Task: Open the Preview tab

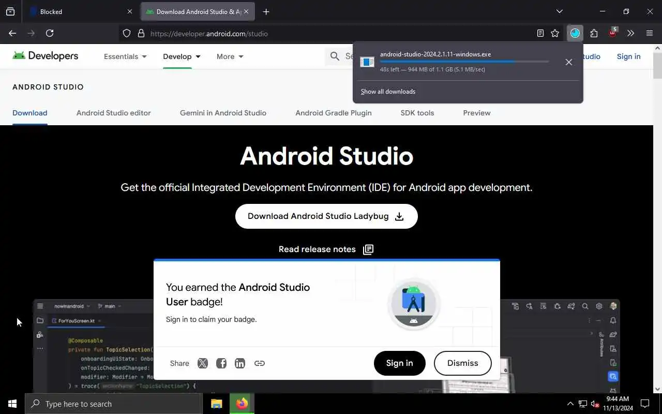Action: pos(477,113)
